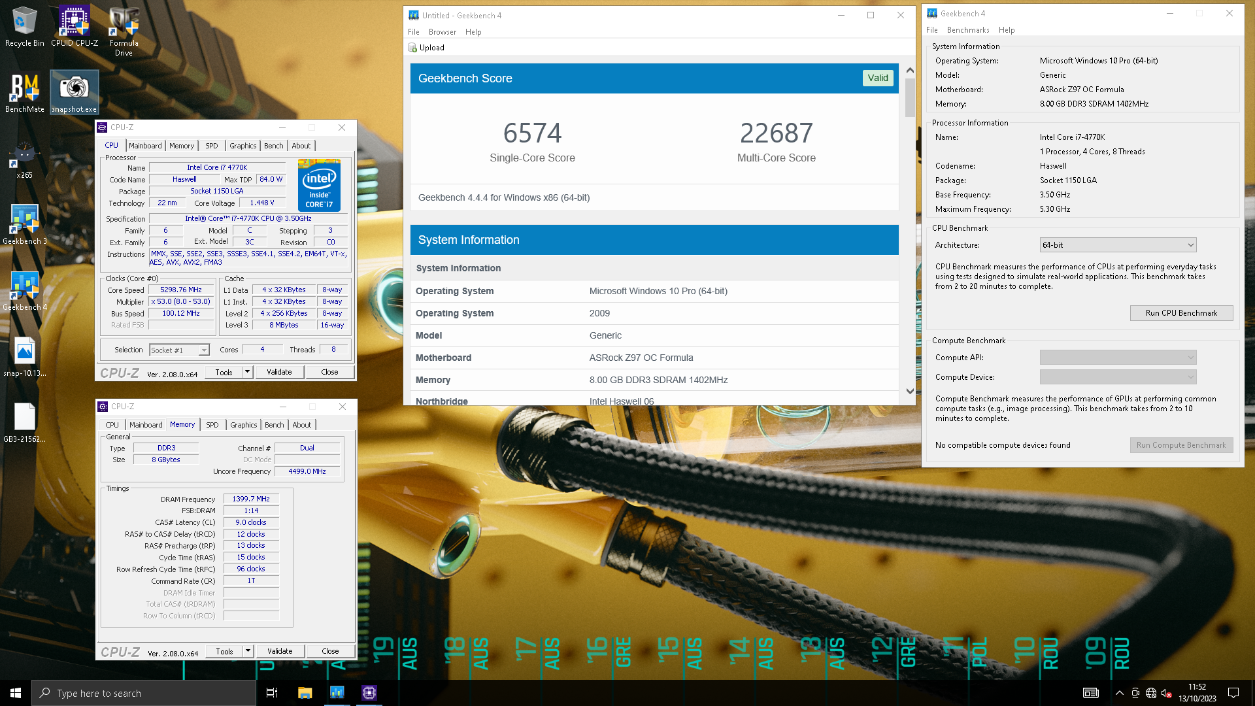Viewport: 1255px width, 706px height.
Task: Click the results window vertical scrollbar thumb
Action: click(x=910, y=97)
